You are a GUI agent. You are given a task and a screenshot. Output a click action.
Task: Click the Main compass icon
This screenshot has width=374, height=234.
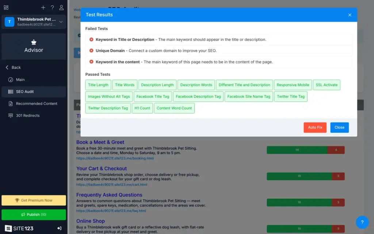click(11, 80)
